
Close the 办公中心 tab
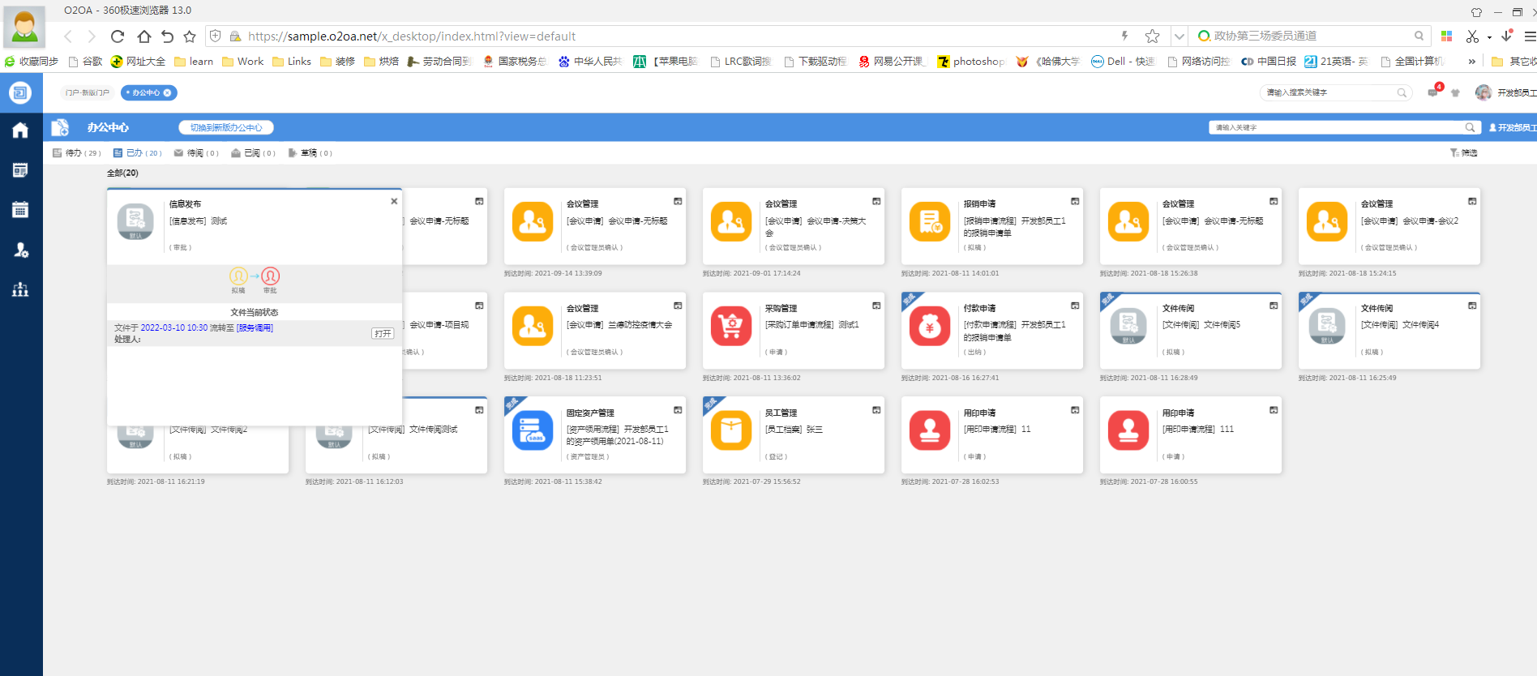coord(168,93)
